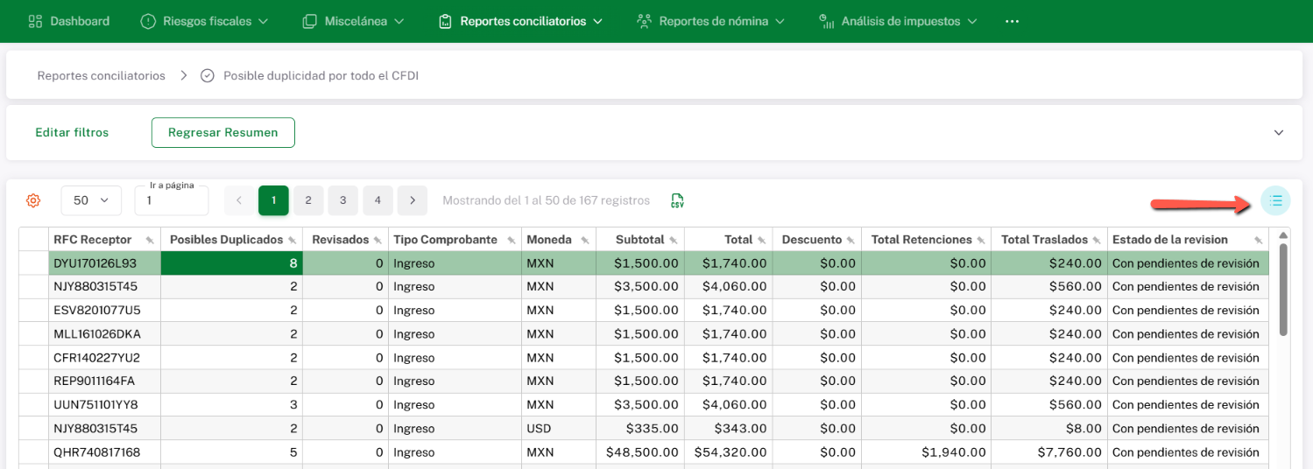Screen dimensions: 1313x469
Task: Pin the RFC Receptor column
Action: (x=150, y=240)
